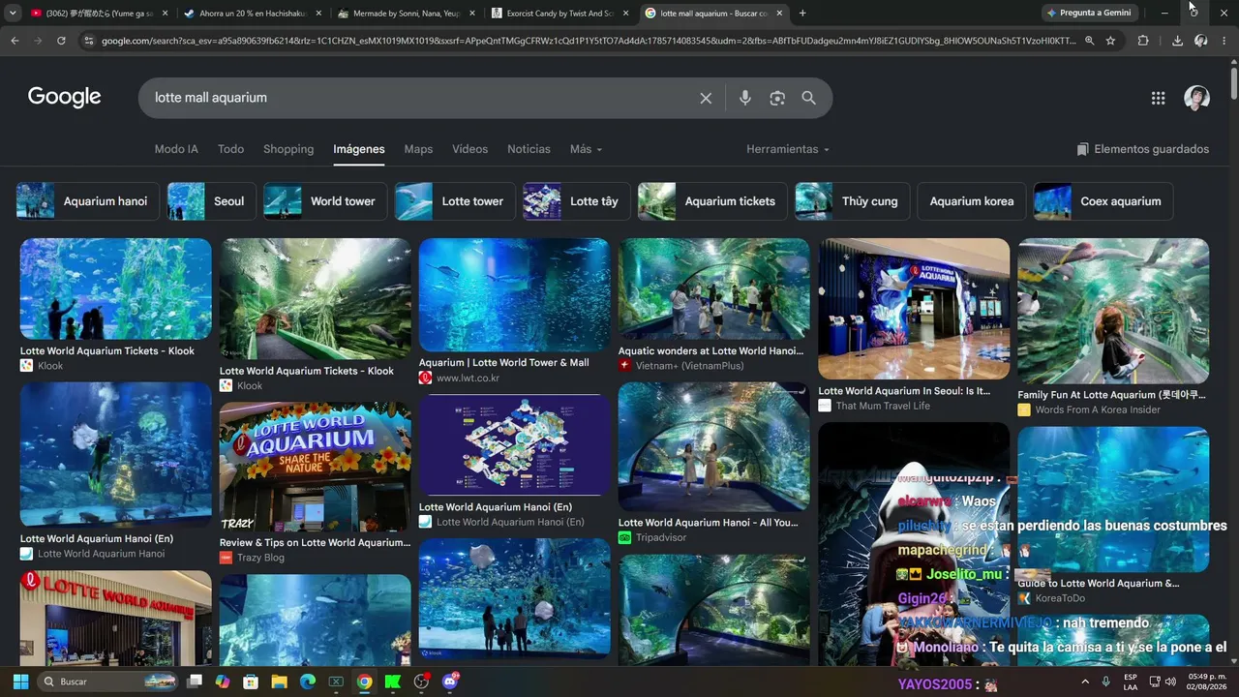This screenshot has width=1239, height=697.
Task: Launch Microsoft Store from the taskbar
Action: (x=251, y=682)
